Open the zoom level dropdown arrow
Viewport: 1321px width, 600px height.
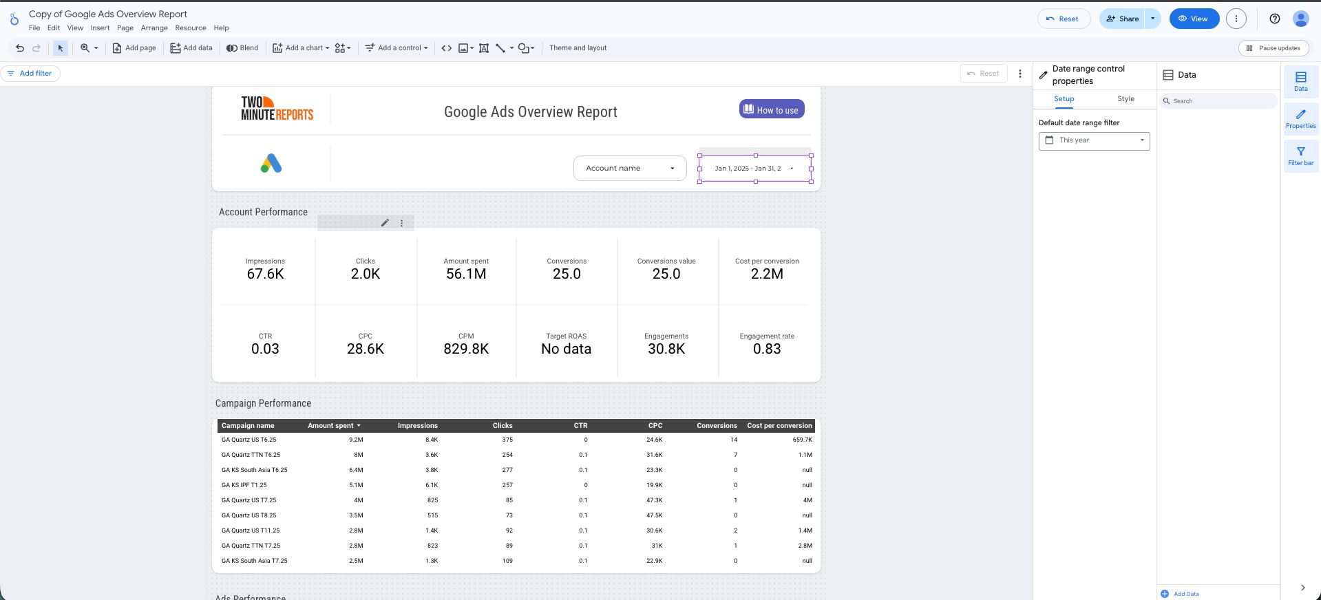click(96, 48)
